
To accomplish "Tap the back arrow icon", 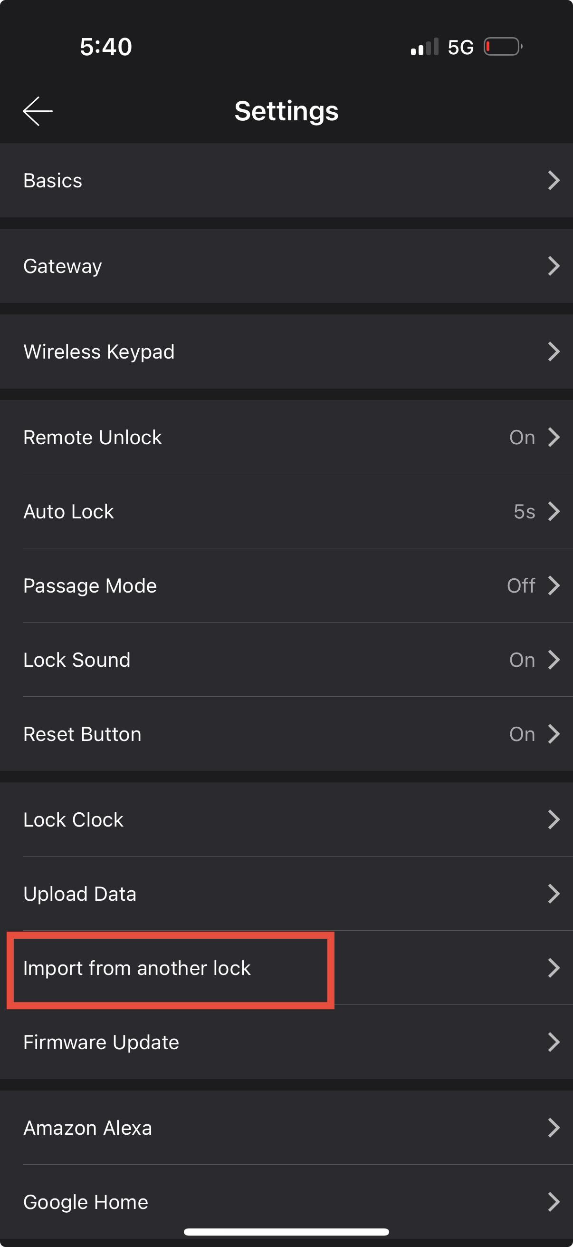I will [x=38, y=111].
